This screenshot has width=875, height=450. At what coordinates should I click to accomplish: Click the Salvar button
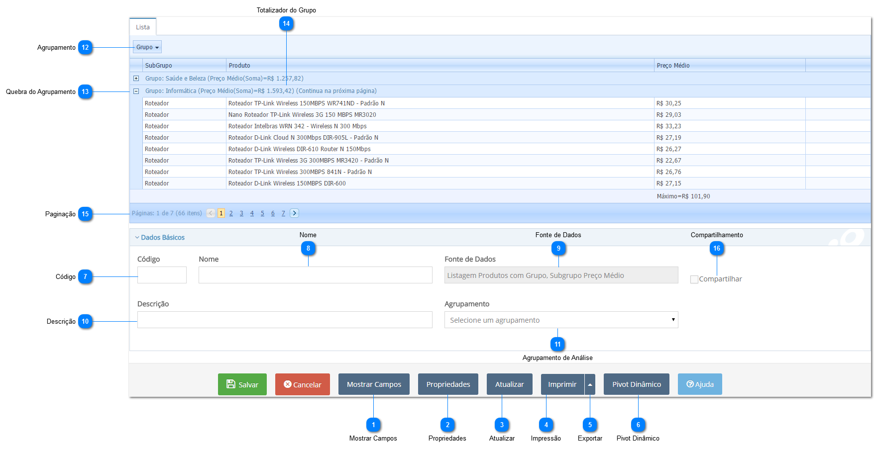point(242,384)
